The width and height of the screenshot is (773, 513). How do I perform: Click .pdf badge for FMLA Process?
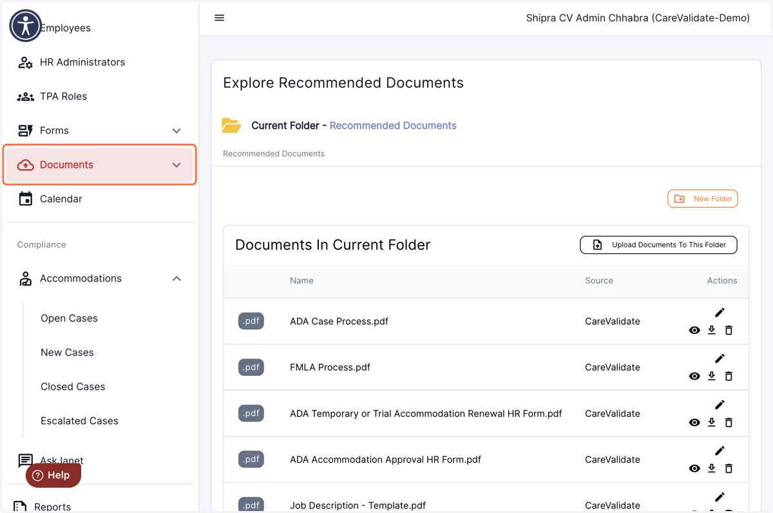tap(251, 367)
